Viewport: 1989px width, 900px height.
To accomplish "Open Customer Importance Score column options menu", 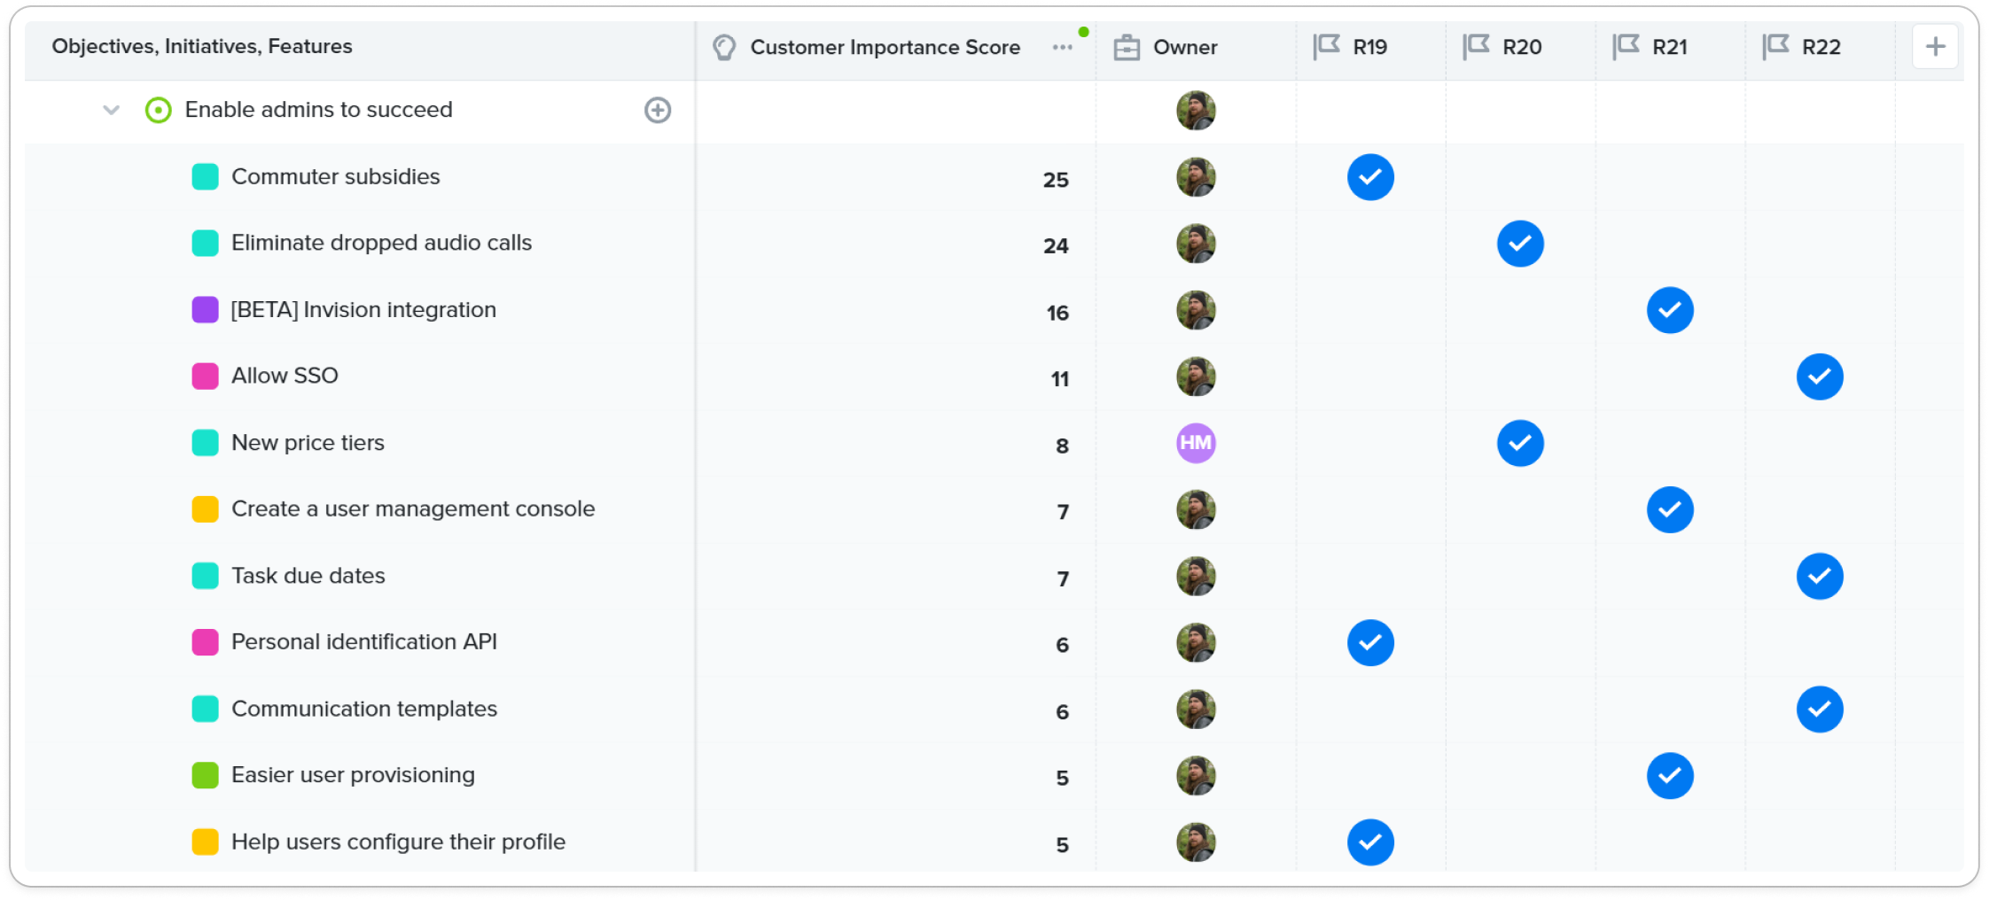I will coord(1062,47).
